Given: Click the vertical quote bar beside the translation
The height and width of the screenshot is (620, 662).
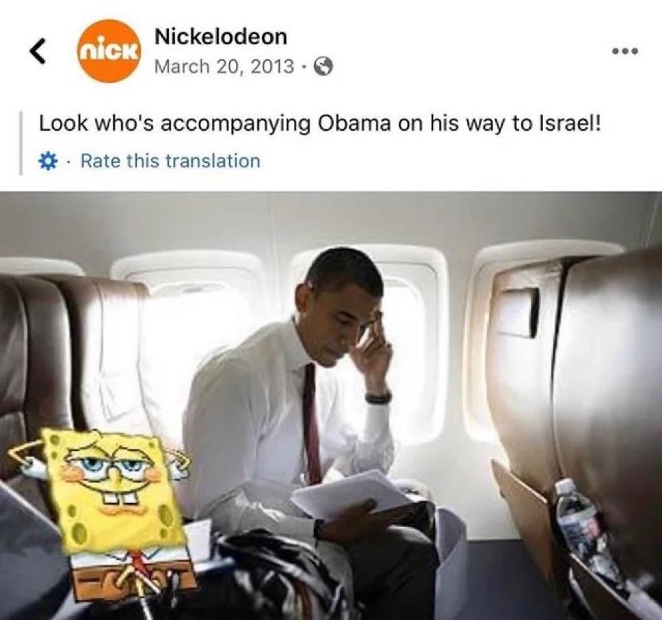Looking at the screenshot, I should point(21,142).
